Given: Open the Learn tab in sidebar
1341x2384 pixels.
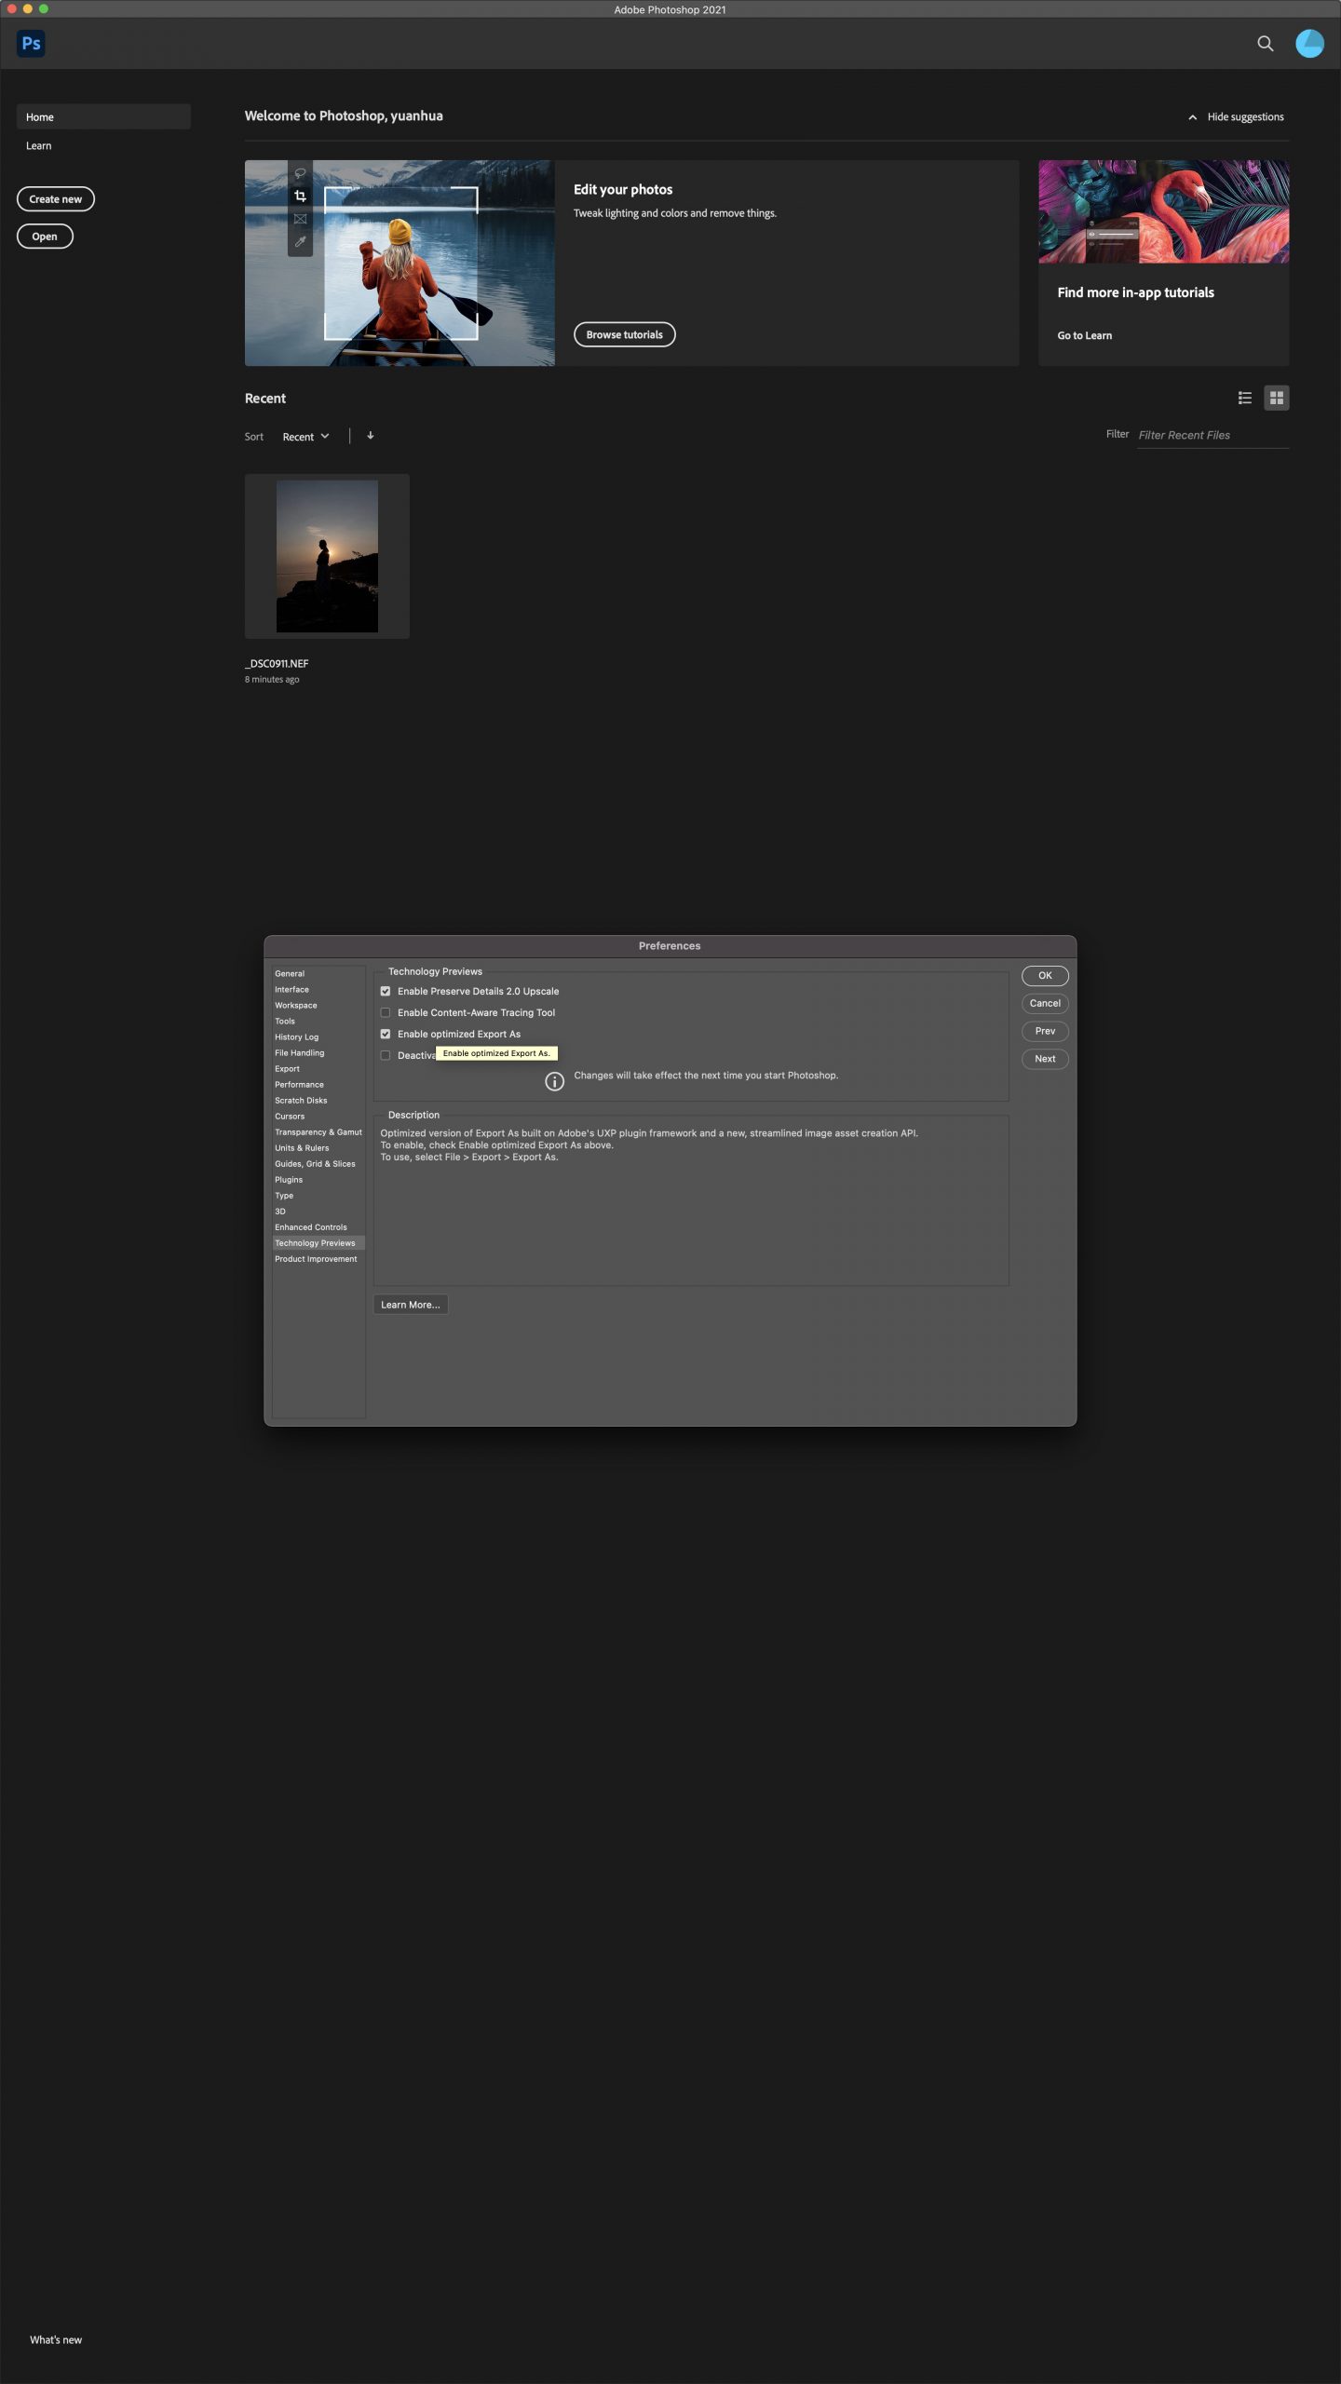Looking at the screenshot, I should pos(39,146).
